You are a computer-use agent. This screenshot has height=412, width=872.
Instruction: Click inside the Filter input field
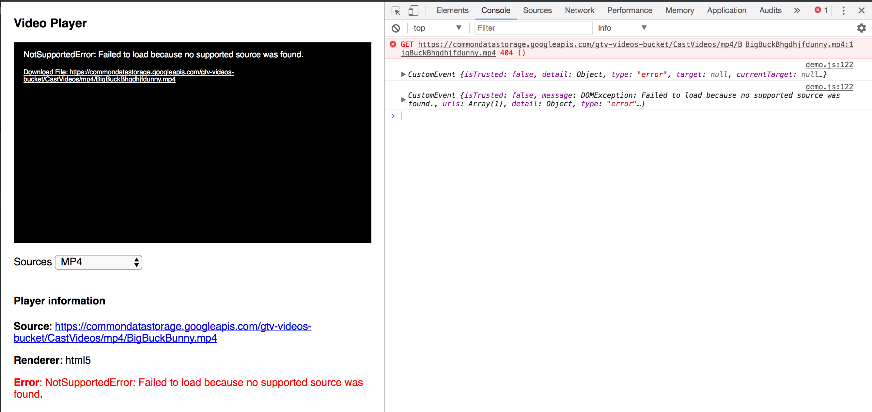[533, 28]
